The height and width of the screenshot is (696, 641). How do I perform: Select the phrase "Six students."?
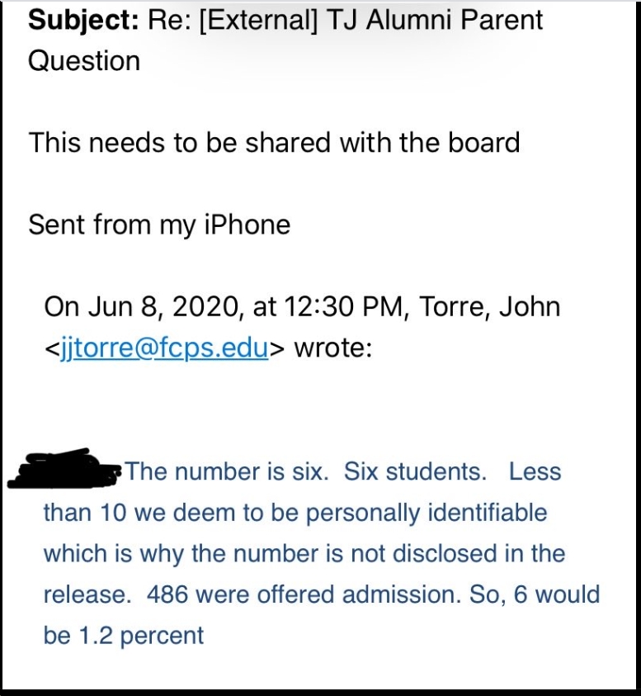[x=415, y=471]
